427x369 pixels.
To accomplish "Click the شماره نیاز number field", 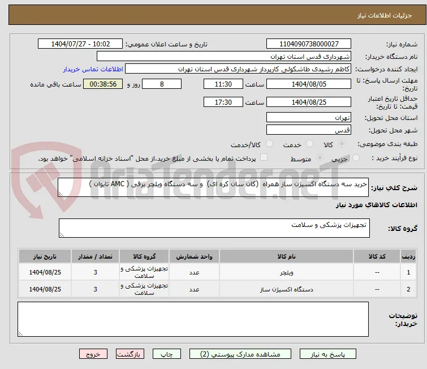I will coord(309,44).
